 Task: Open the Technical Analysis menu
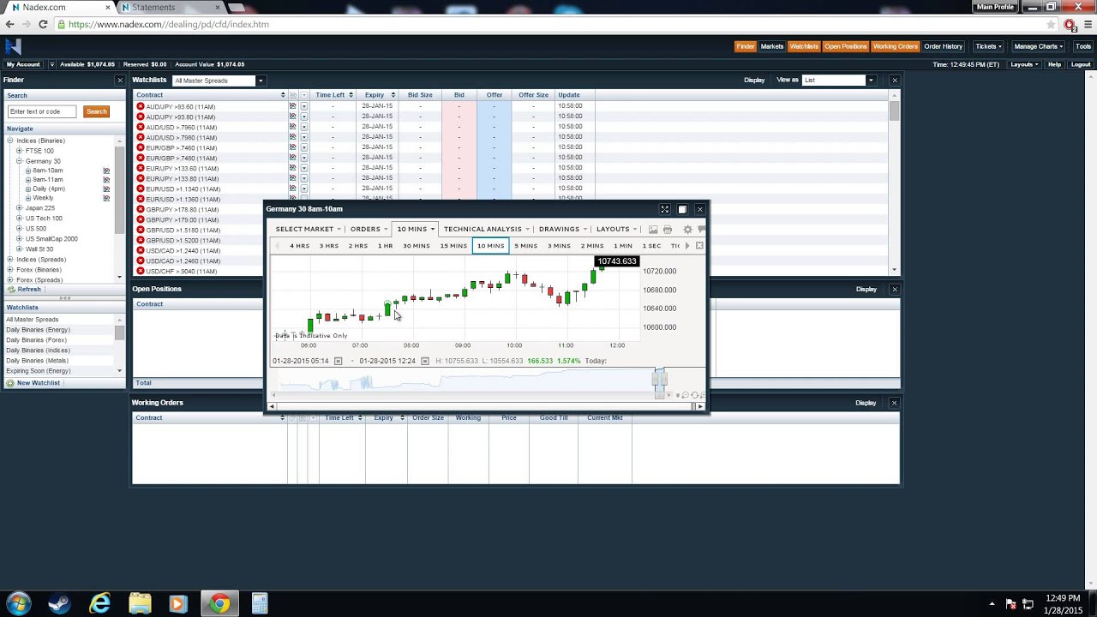pos(486,230)
